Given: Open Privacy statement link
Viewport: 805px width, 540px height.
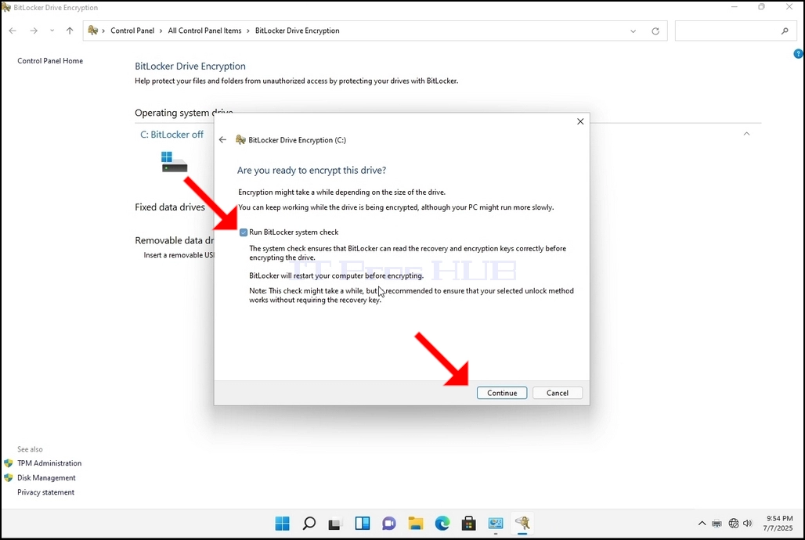Looking at the screenshot, I should pos(45,491).
